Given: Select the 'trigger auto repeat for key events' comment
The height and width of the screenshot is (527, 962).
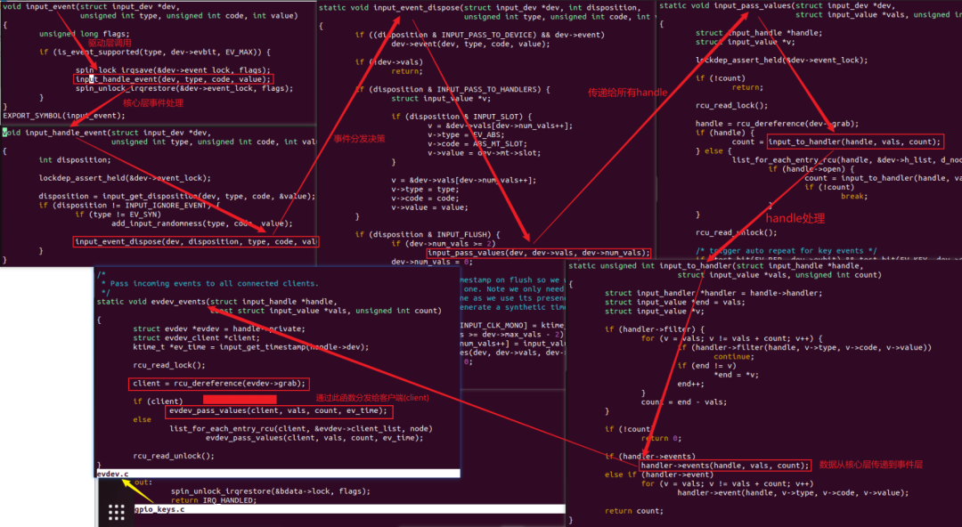Looking at the screenshot, I should click(x=787, y=251).
